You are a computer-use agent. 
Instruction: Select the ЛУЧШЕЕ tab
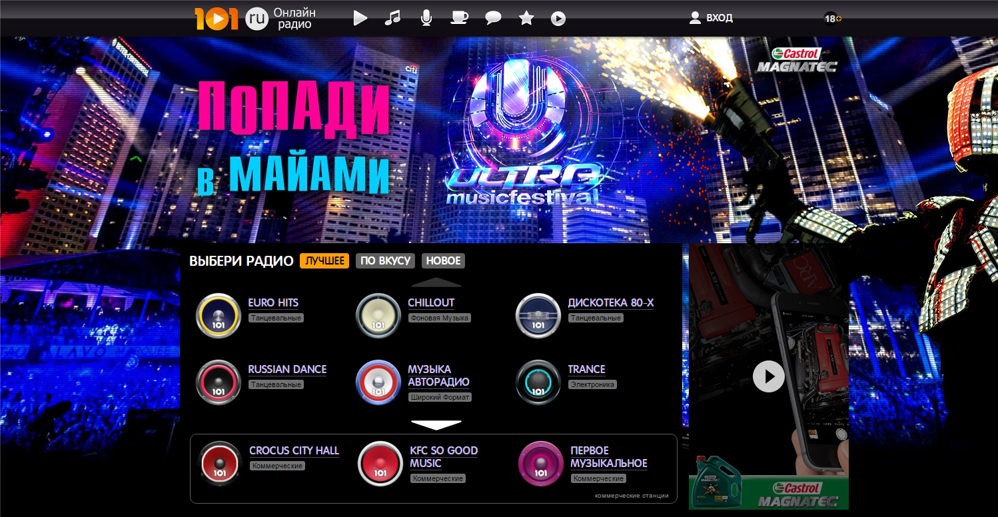tap(324, 260)
